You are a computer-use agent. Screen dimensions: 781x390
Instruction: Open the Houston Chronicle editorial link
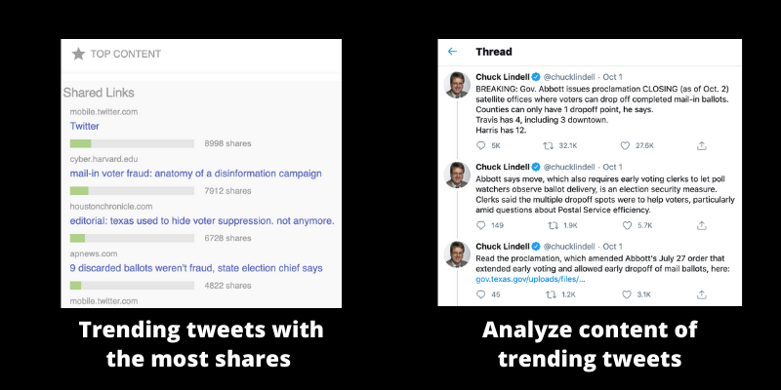click(x=202, y=221)
